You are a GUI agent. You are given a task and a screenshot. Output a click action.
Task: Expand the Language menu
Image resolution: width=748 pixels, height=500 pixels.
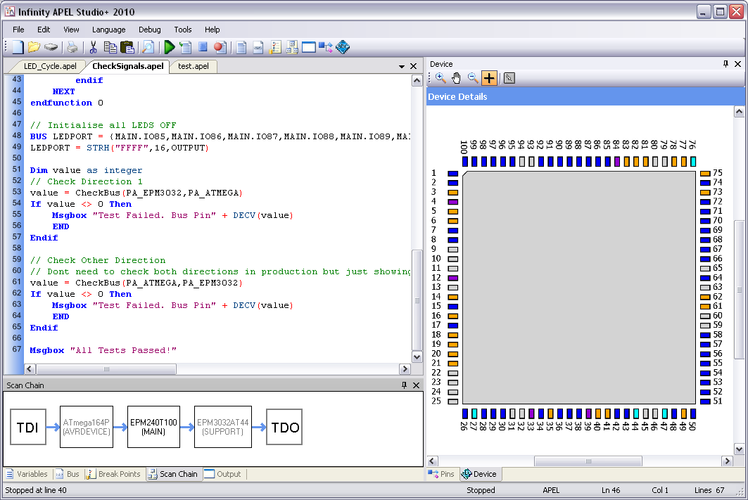tap(108, 30)
